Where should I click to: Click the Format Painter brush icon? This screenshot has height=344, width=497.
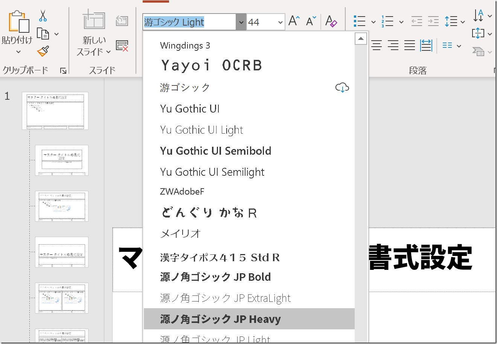point(43,51)
